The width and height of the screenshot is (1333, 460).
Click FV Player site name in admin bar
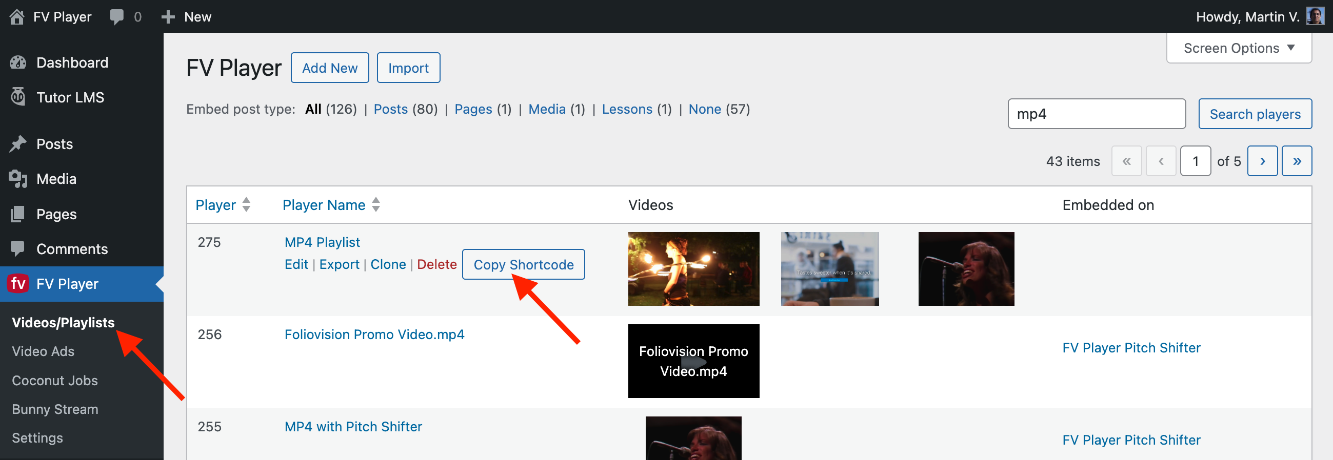point(62,16)
